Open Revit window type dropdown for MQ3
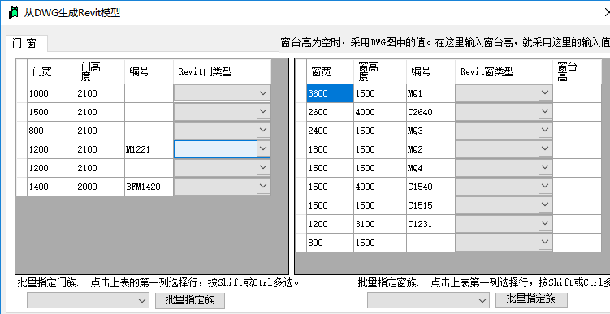 [545, 131]
